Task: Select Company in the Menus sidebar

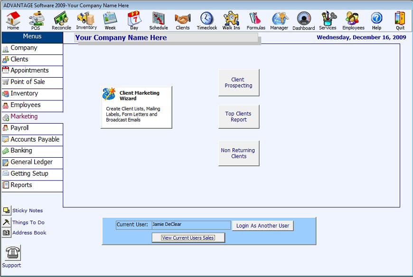Action: (32, 49)
